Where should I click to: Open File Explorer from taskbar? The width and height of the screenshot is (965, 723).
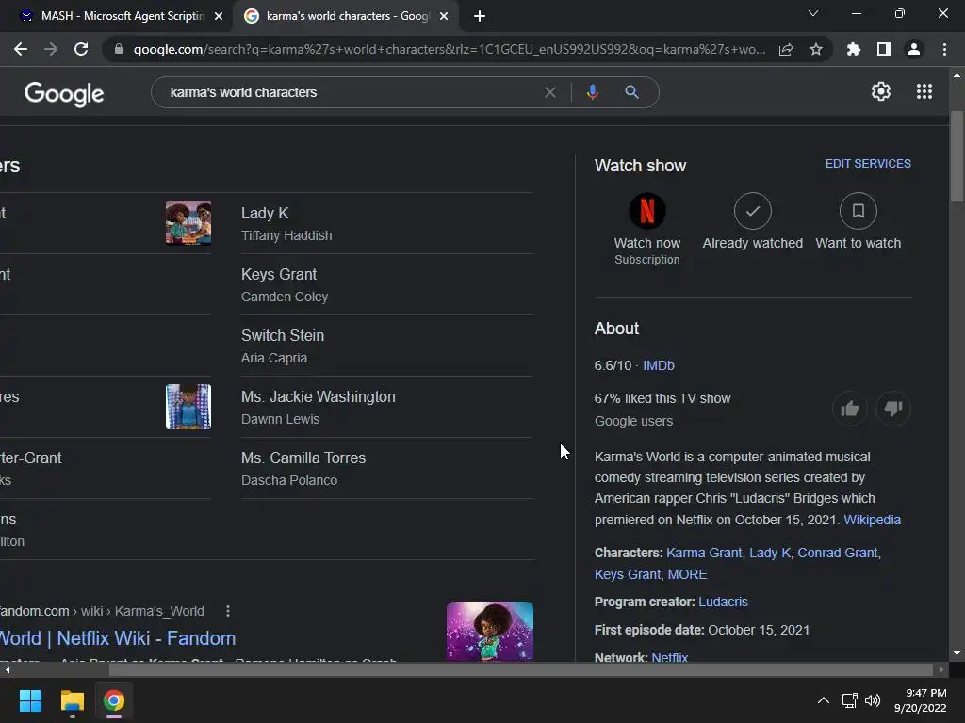72,700
